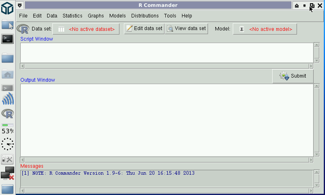Click the pencil icon on Edit data set
Viewport: 325px width, 195px height.
pyautogui.click(x=129, y=28)
